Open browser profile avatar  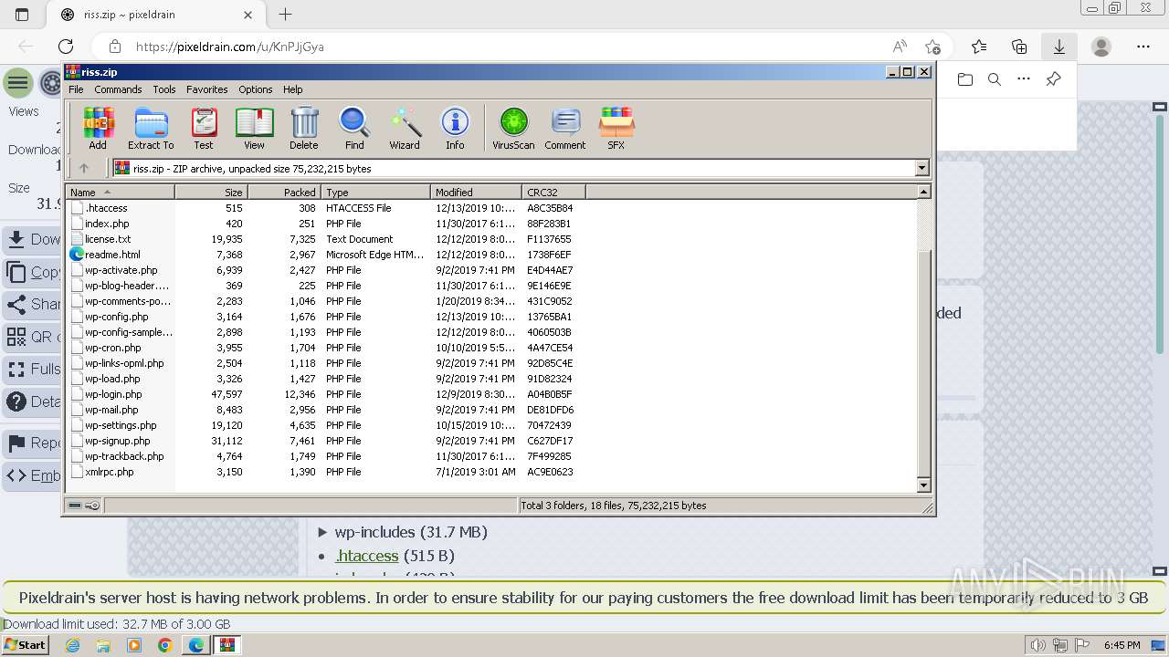pos(1101,47)
